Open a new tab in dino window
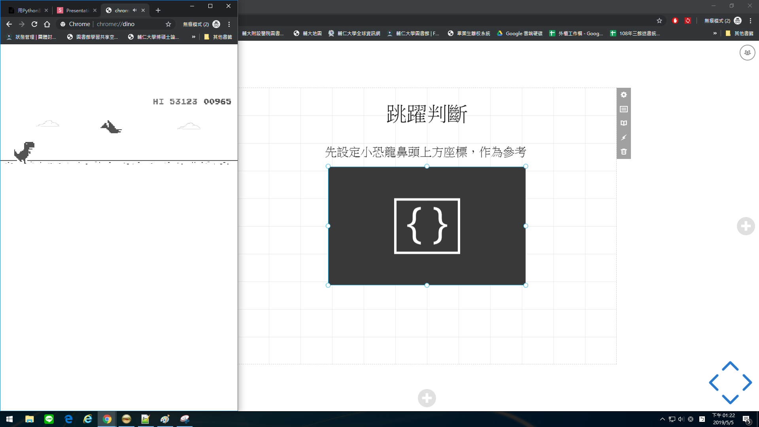 (158, 10)
